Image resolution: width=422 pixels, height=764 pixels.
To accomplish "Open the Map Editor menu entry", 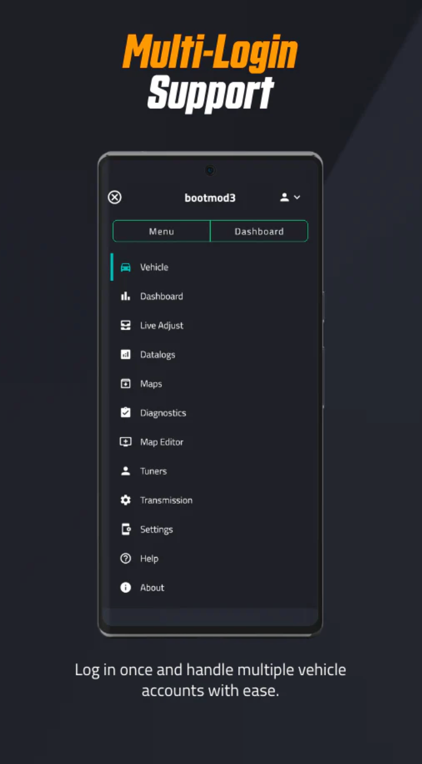I will [162, 442].
